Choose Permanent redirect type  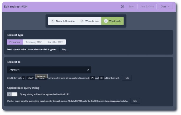point(15,42)
